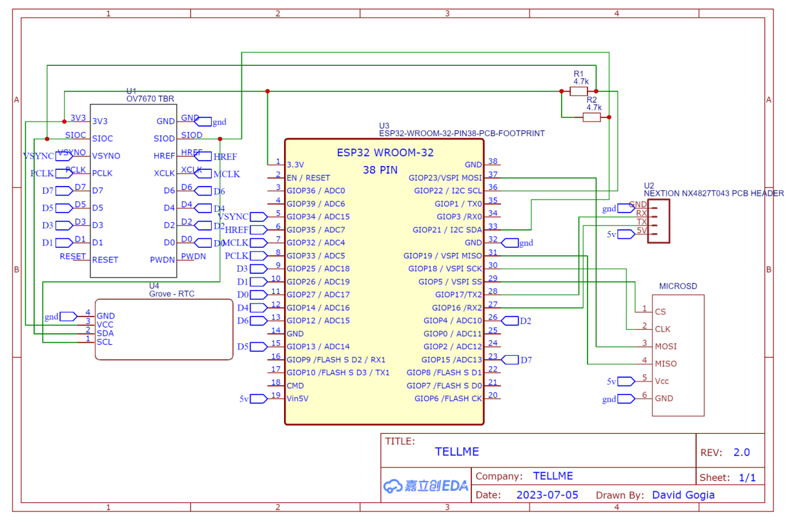
Task: Select the 5v net flag at MICROSD Vcc
Action: click(626, 382)
